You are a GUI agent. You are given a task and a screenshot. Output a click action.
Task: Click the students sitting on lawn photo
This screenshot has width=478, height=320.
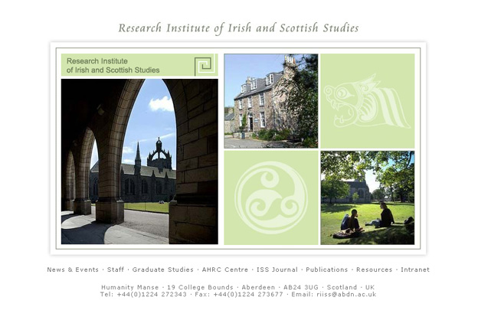click(367, 198)
